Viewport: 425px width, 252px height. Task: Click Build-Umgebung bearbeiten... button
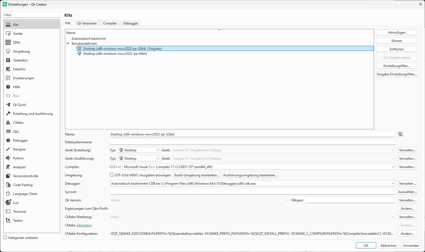pyautogui.click(x=197, y=175)
